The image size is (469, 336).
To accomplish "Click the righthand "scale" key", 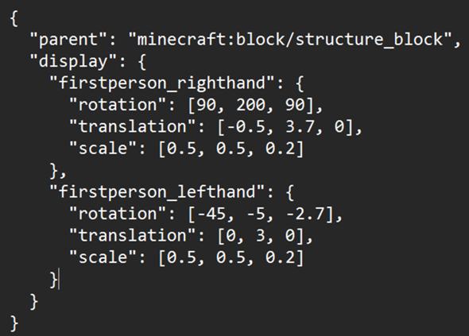I will [103, 149].
